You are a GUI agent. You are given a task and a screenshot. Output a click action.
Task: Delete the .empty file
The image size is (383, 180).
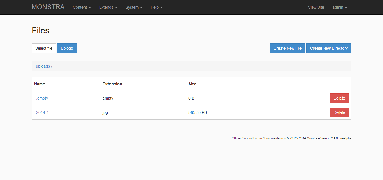pyautogui.click(x=339, y=98)
